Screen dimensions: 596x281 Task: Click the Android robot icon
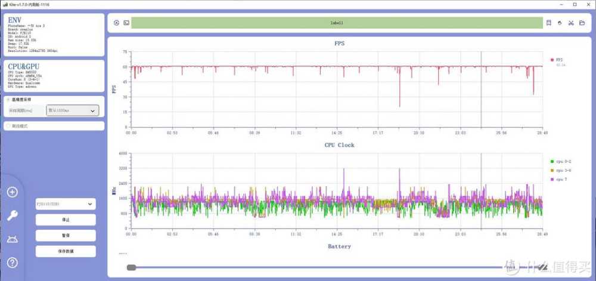(13, 239)
